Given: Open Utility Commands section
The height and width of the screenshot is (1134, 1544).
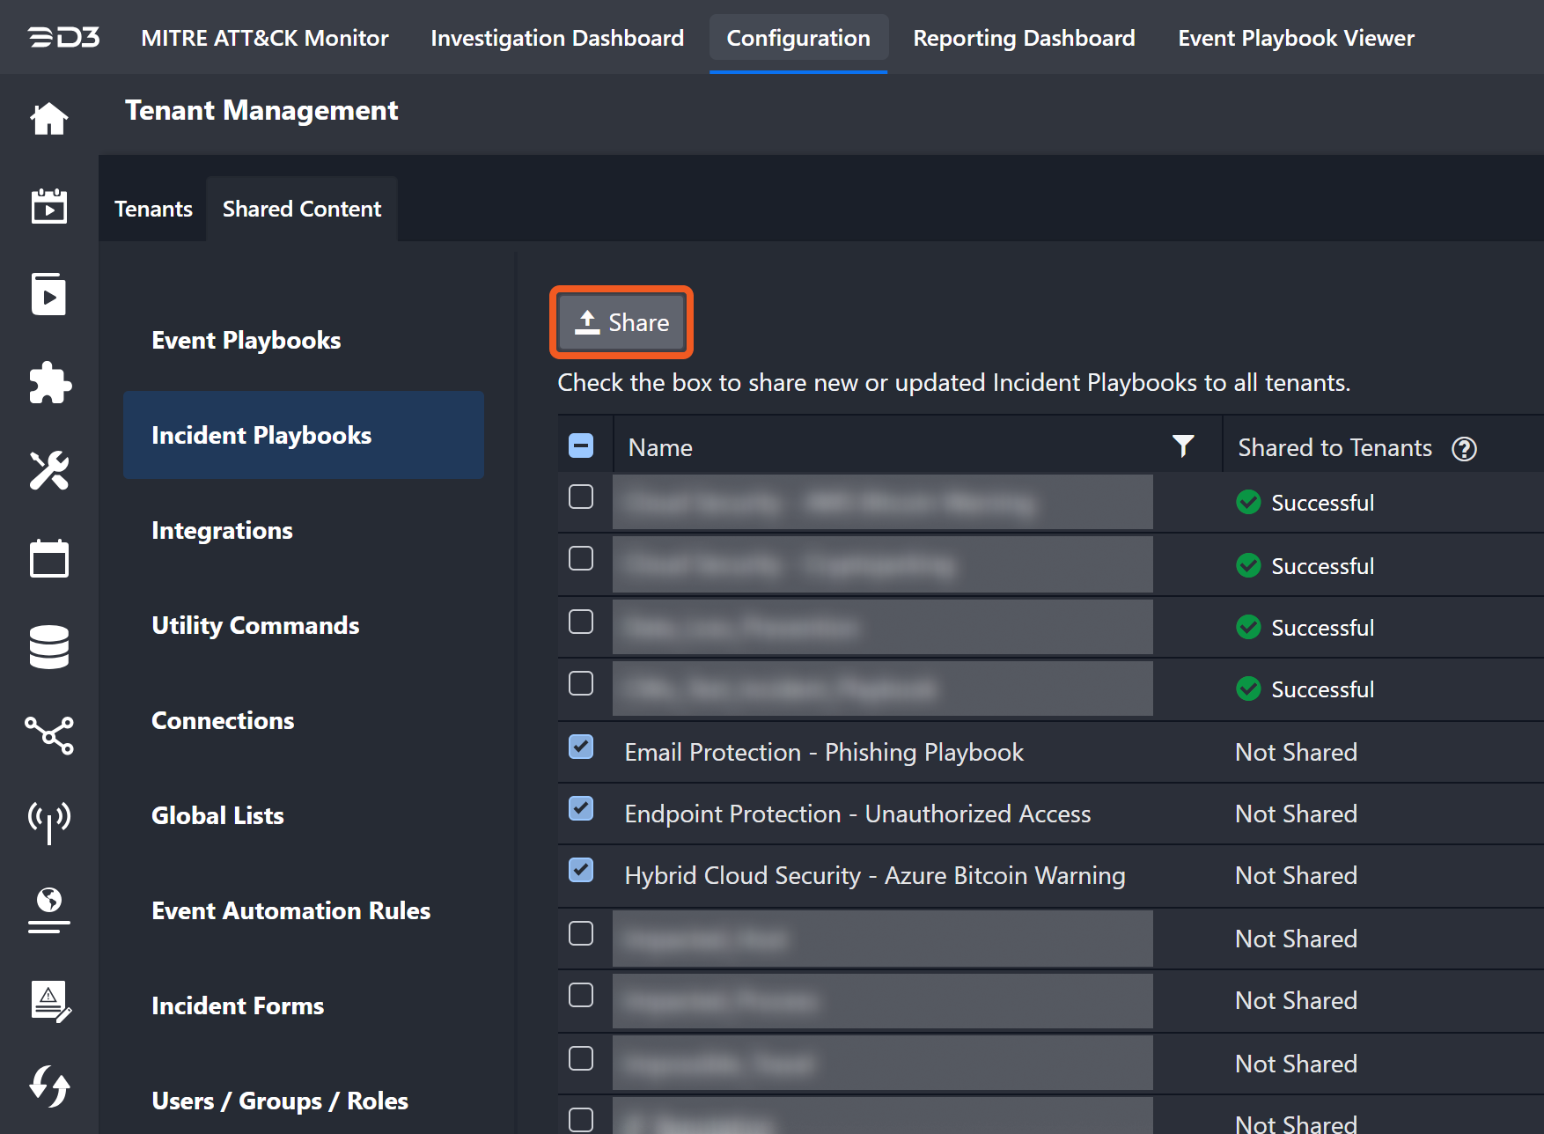Looking at the screenshot, I should pyautogui.click(x=255, y=625).
